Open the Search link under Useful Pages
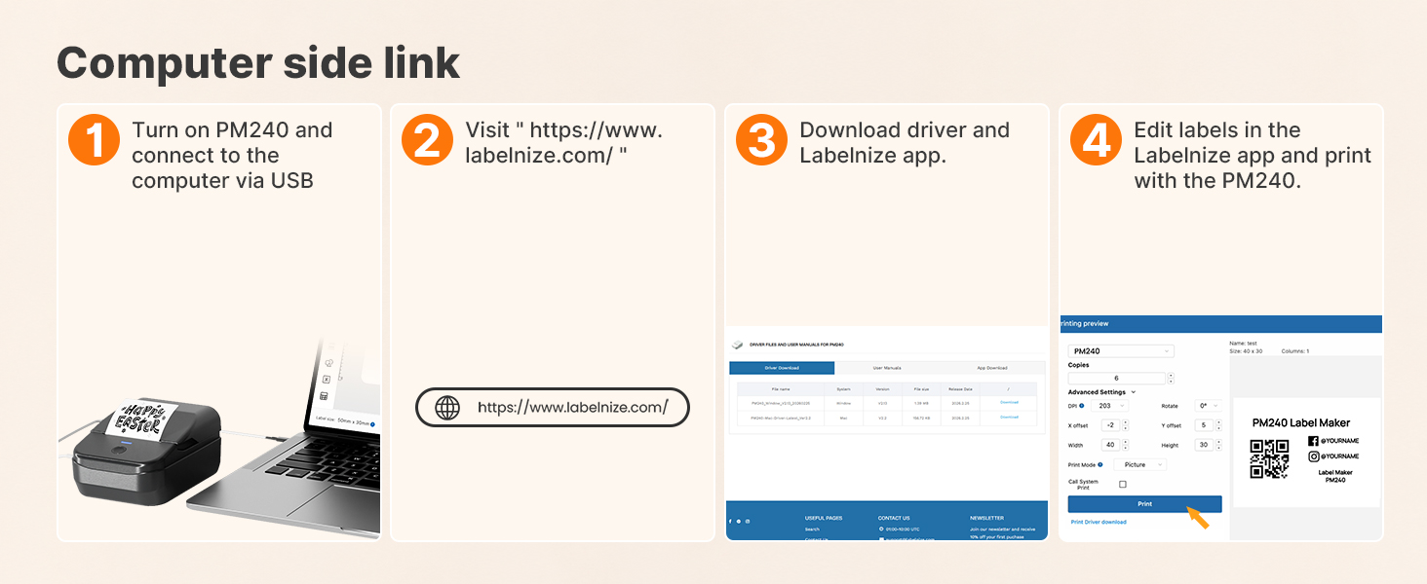Screen dimensions: 1427x584 (812, 529)
